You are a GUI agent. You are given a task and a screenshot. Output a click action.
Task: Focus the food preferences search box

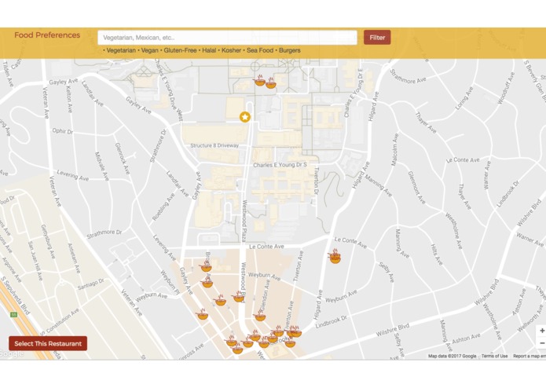tap(227, 38)
